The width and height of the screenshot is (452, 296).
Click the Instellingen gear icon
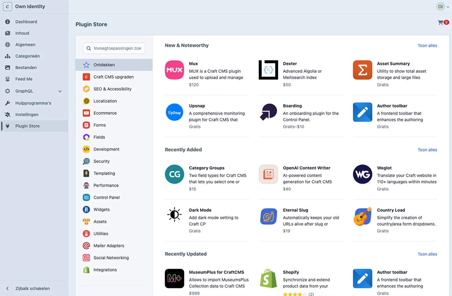[x=8, y=115]
